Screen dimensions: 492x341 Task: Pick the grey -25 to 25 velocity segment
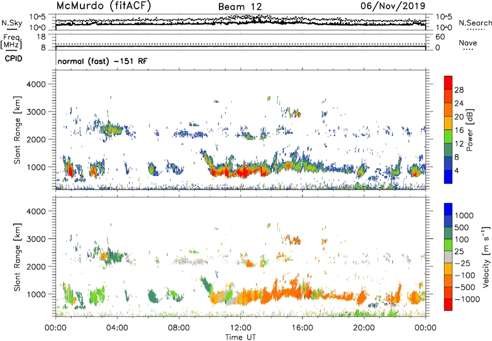coord(448,257)
